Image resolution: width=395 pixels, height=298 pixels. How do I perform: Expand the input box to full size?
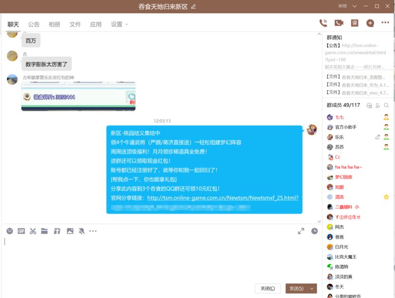301,231
